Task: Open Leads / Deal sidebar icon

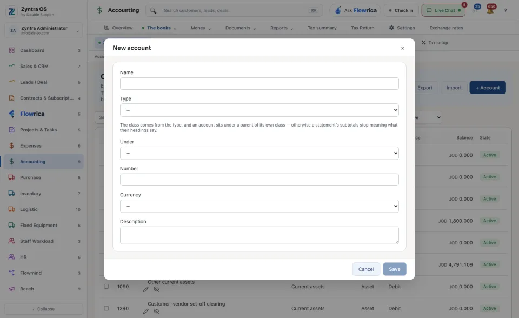Action: 11,82
